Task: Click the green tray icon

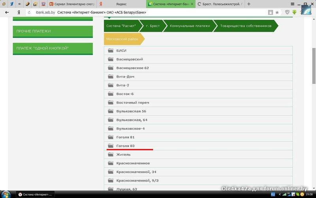Action: (298, 194)
